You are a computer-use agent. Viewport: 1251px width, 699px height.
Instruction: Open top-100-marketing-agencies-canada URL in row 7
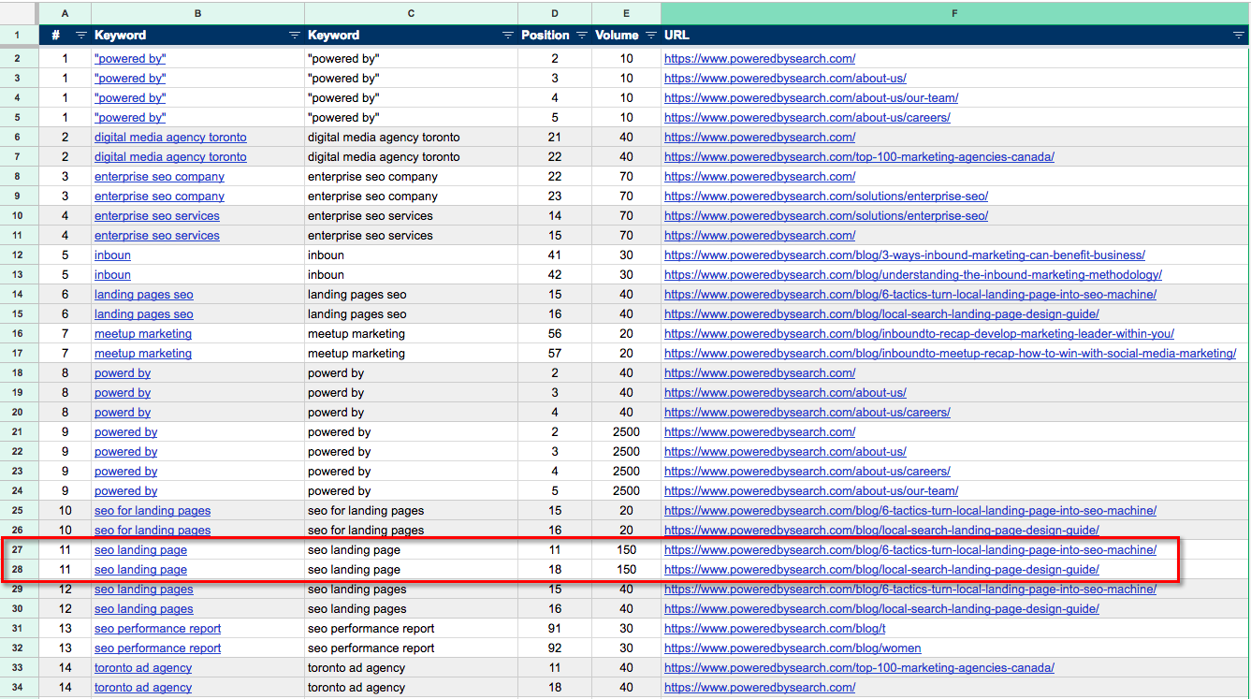pyautogui.click(x=859, y=157)
